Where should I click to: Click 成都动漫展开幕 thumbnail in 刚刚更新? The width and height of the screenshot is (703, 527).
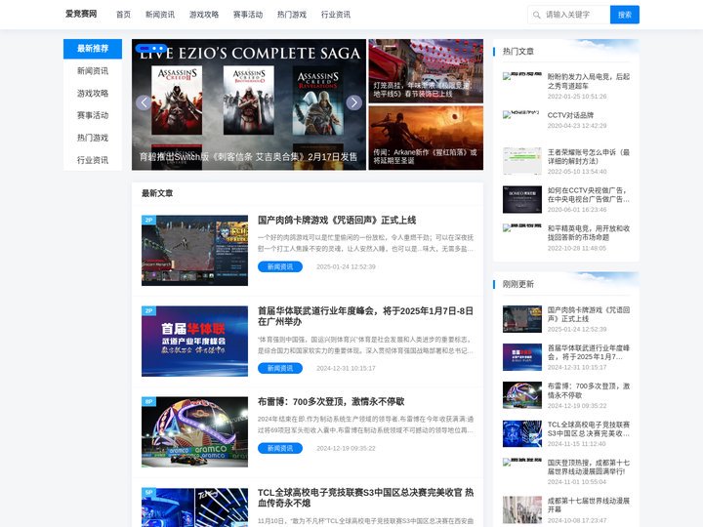tap(521, 510)
